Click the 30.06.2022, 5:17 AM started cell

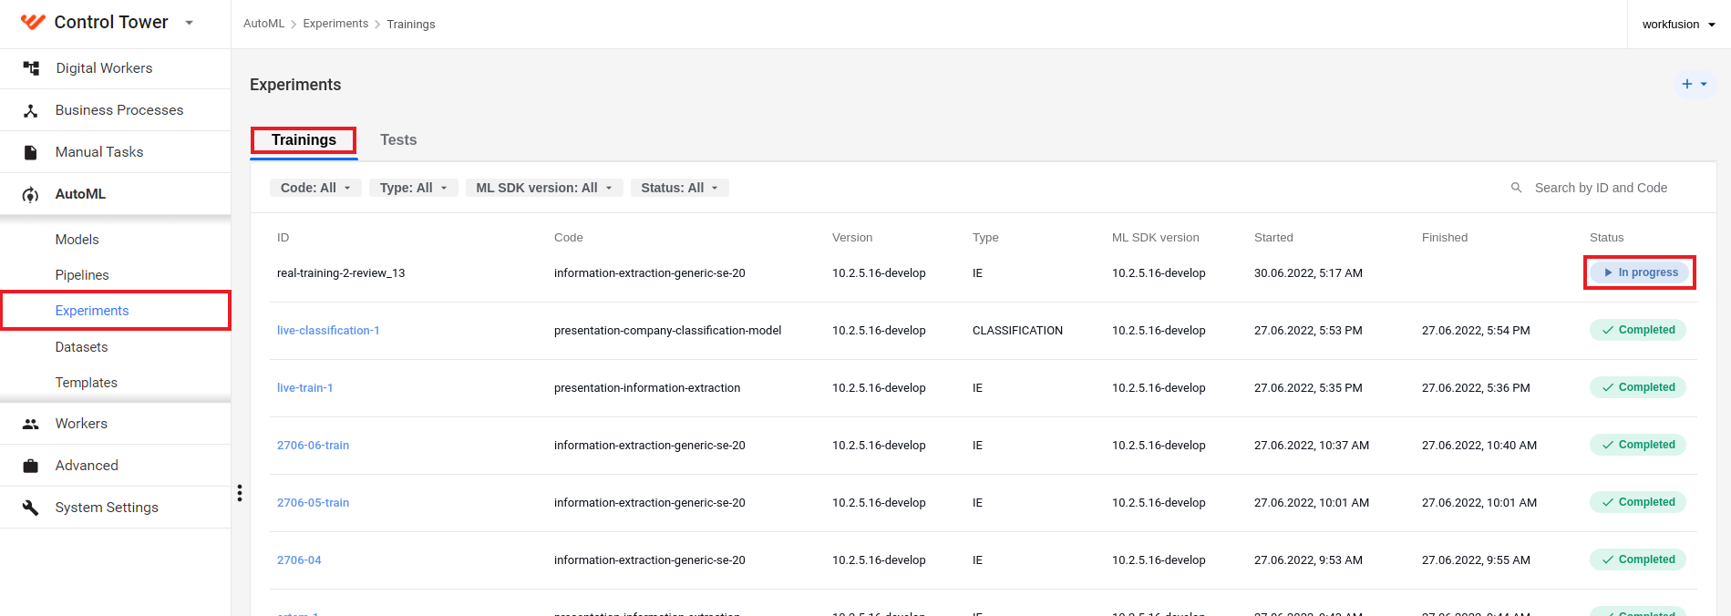1308,273
